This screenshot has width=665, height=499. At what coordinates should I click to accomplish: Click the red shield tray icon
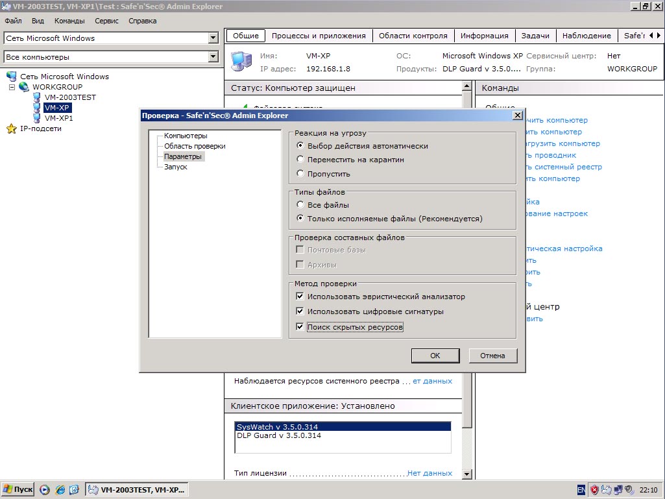point(594,490)
